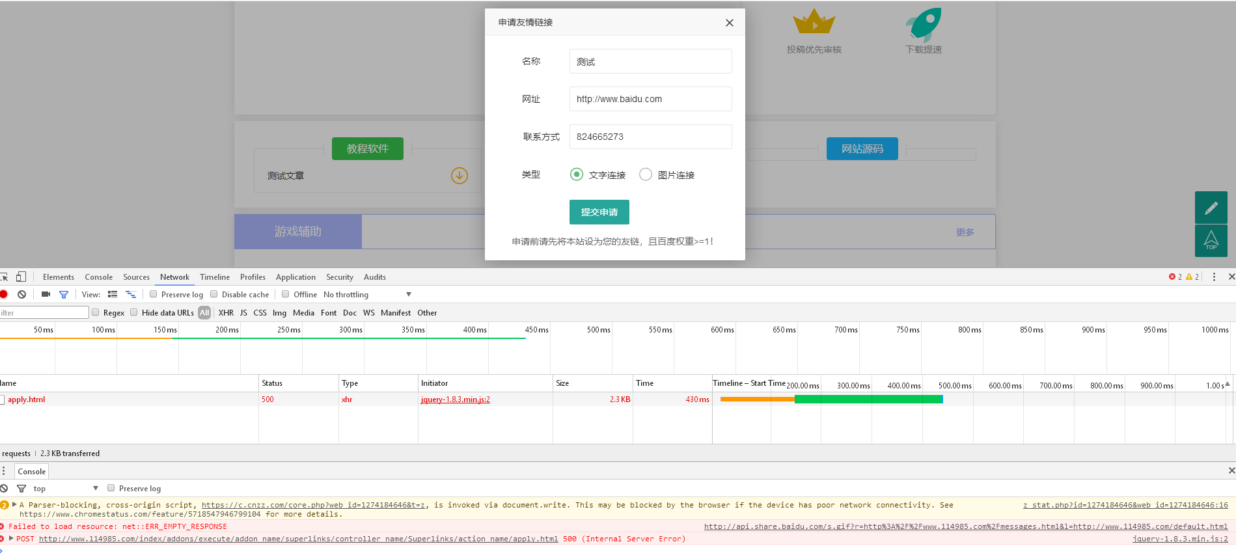Viewport: 1236px width, 555px height.
Task: Select the All filter type
Action: pyautogui.click(x=204, y=313)
